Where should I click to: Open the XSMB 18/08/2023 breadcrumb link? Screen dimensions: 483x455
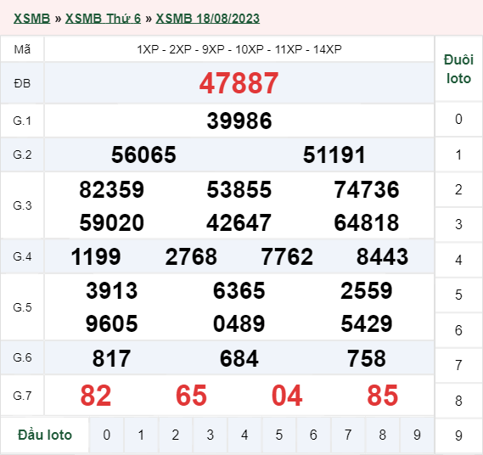(208, 19)
